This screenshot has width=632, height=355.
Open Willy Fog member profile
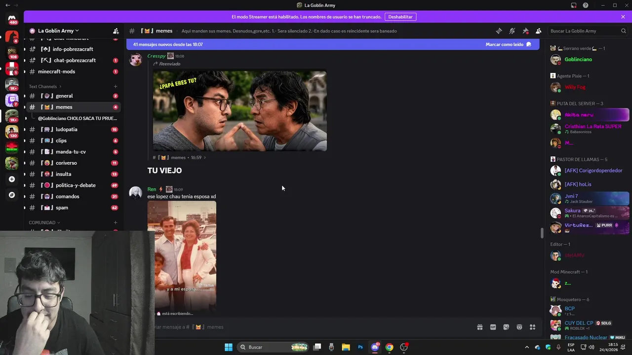coord(590,87)
